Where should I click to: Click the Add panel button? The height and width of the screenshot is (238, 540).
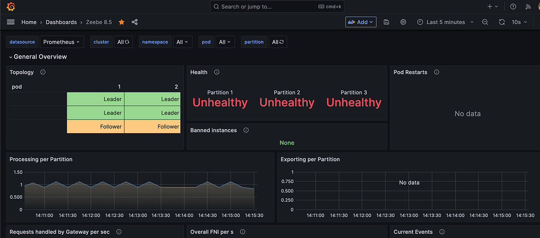click(x=361, y=22)
